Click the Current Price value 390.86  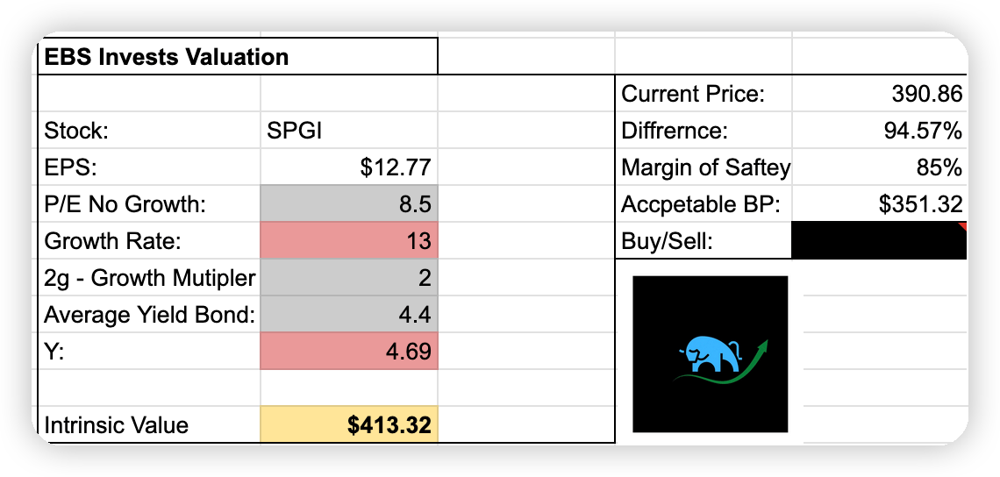pyautogui.click(x=878, y=94)
